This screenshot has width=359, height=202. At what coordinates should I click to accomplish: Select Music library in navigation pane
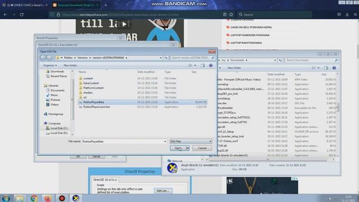point(54,95)
